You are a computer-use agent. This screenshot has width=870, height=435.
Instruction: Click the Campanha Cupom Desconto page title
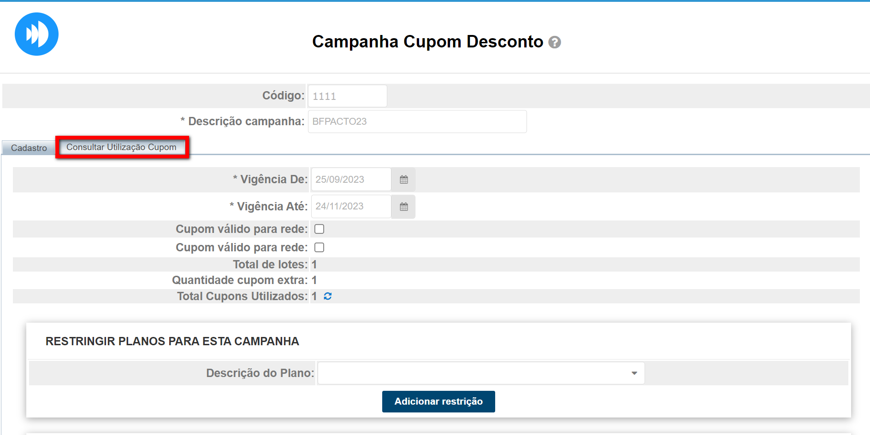tap(427, 41)
